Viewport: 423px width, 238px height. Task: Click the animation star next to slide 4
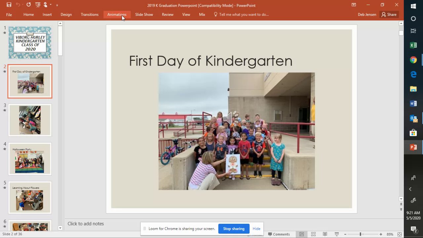click(x=5, y=149)
